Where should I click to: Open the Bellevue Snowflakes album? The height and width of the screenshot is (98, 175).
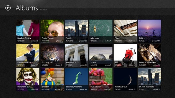[x=150, y=55]
